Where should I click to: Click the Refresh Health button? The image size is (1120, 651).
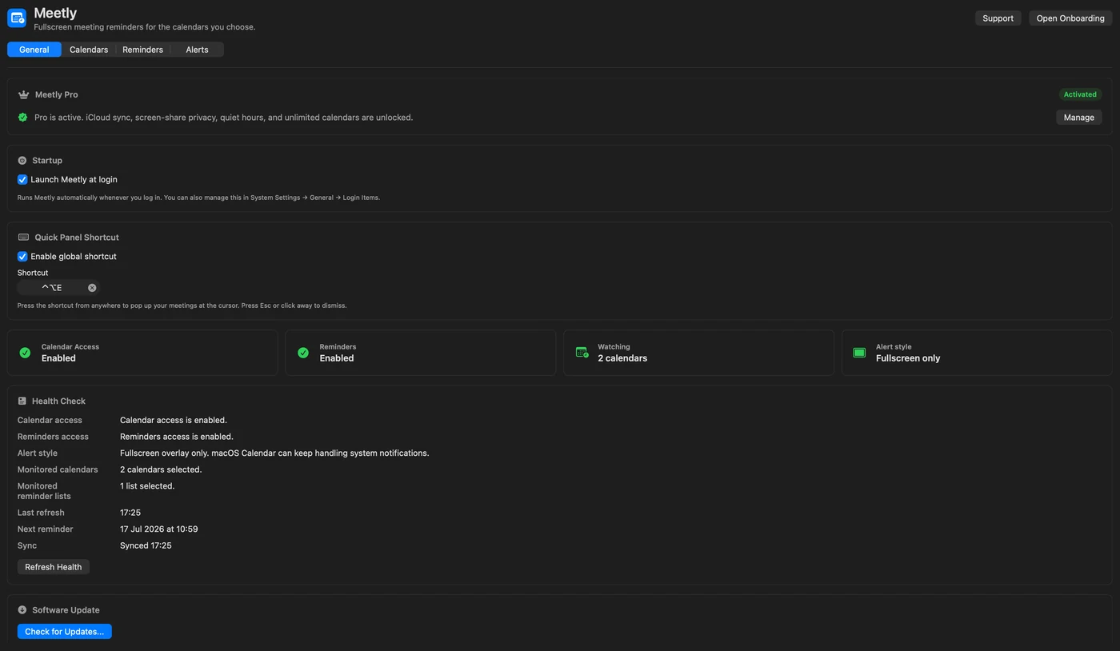coord(54,567)
